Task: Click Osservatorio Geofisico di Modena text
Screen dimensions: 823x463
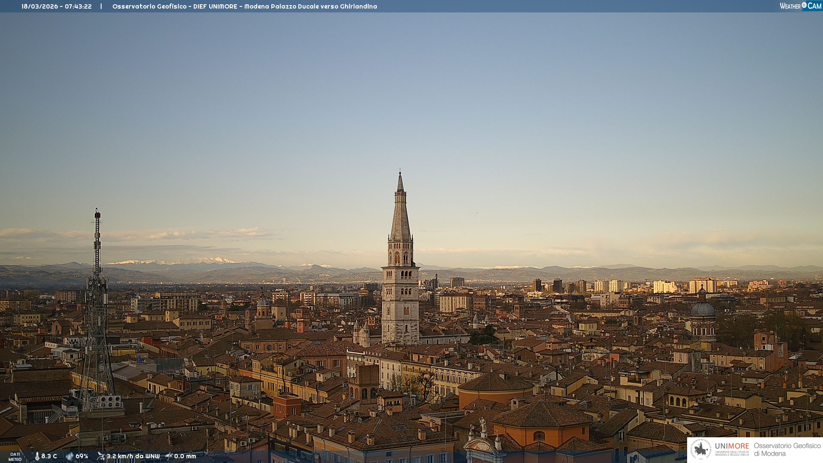Action: point(787,449)
